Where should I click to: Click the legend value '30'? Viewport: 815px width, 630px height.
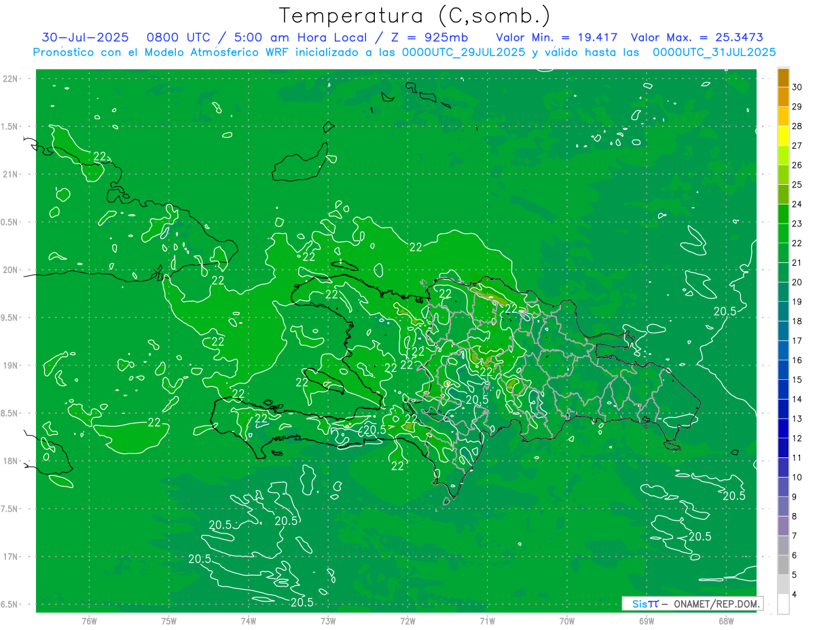tap(797, 87)
